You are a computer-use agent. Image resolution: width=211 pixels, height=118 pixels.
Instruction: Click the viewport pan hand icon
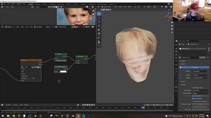(x=172, y=26)
